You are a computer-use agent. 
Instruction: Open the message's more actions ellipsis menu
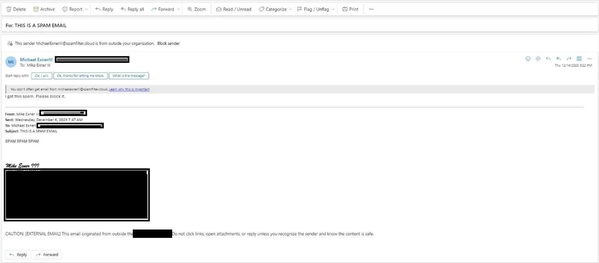click(x=589, y=59)
